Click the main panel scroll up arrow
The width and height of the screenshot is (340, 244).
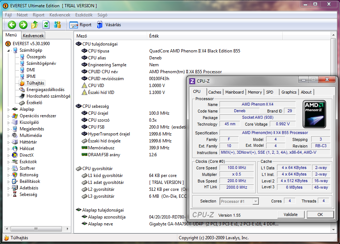coord(333,35)
